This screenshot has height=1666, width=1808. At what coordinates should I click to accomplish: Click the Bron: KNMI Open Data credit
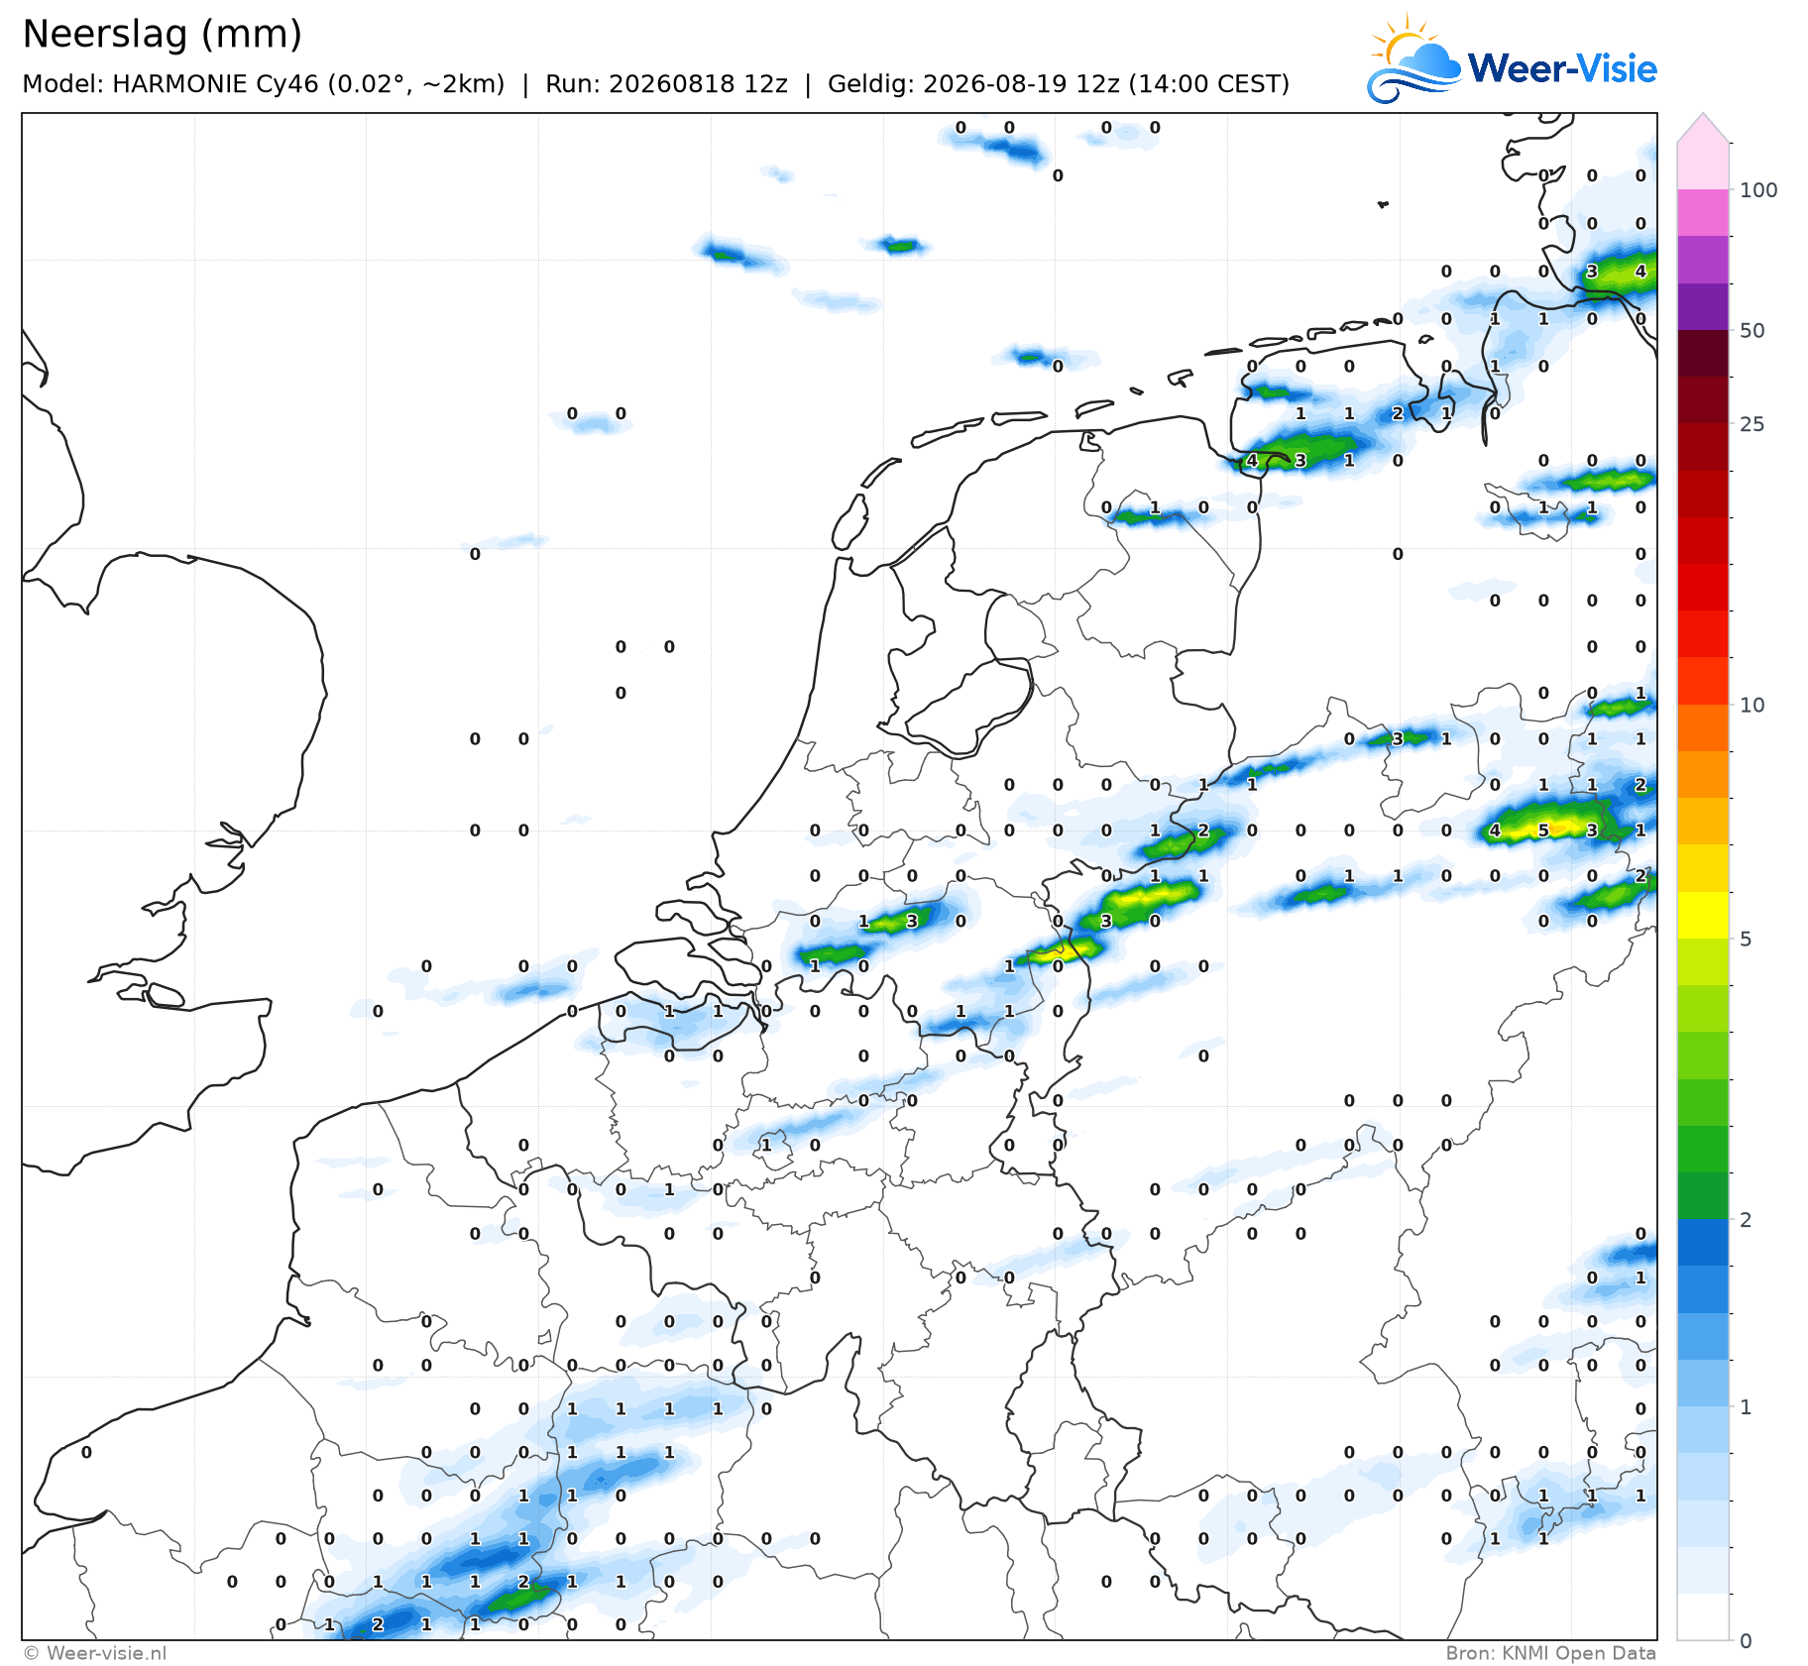(x=1550, y=1652)
